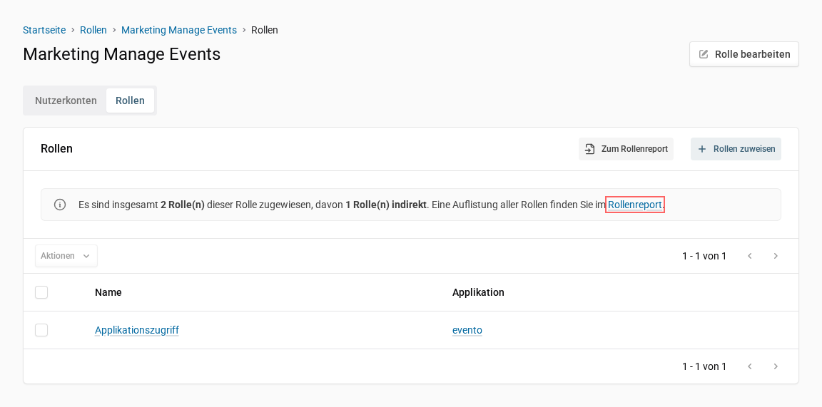Open the Applikationszugriff role link
The image size is (822, 407).
coord(137,330)
